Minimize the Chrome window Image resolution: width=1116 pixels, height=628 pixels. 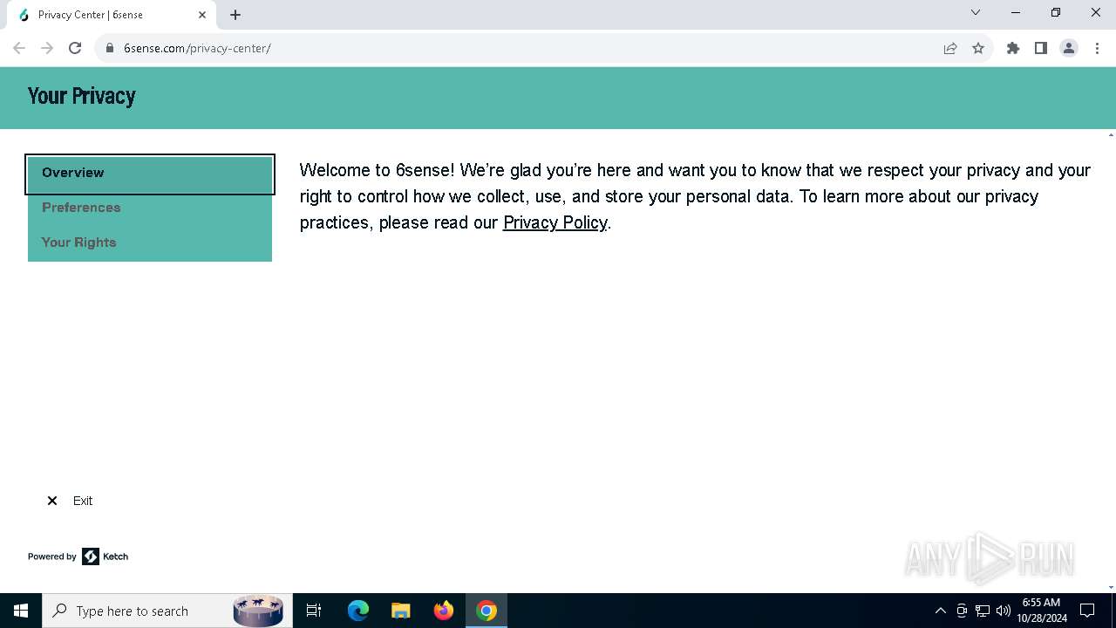coord(1016,13)
